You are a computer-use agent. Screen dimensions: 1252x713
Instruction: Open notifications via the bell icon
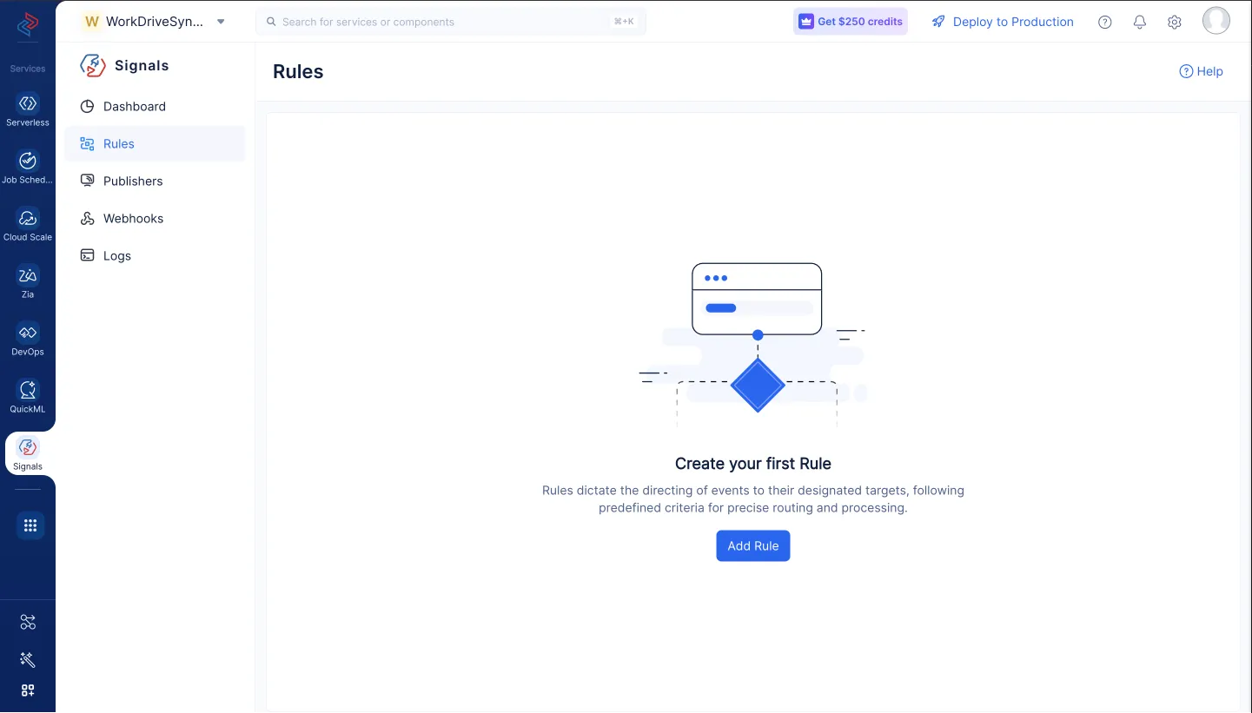pyautogui.click(x=1139, y=22)
